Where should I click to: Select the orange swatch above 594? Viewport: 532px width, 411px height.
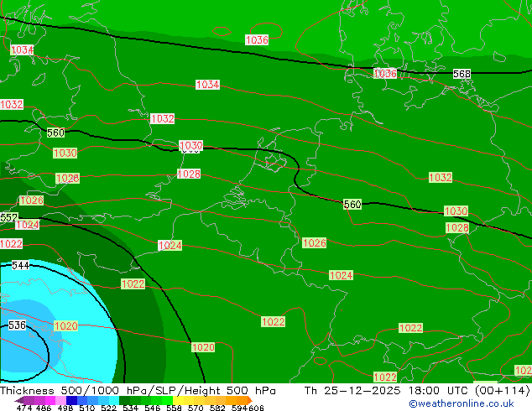click(x=242, y=400)
